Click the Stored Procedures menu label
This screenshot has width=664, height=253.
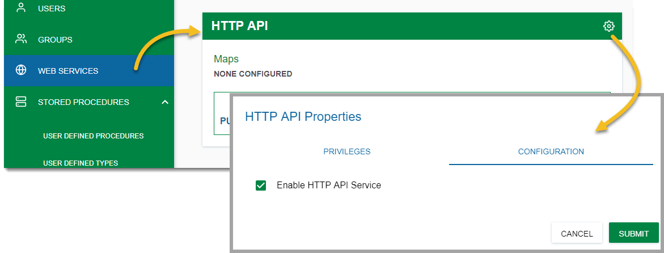83,102
